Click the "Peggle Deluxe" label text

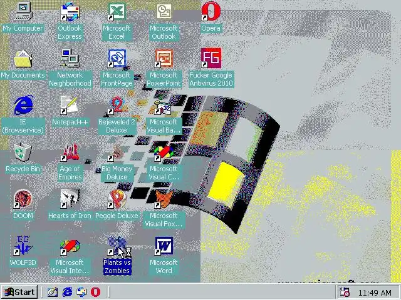[117, 216]
